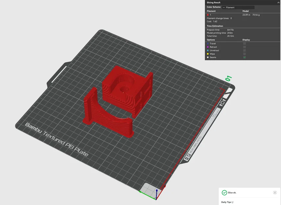The image size is (281, 205).
Task: Click the white Seams color swatch
Action: point(208,57)
